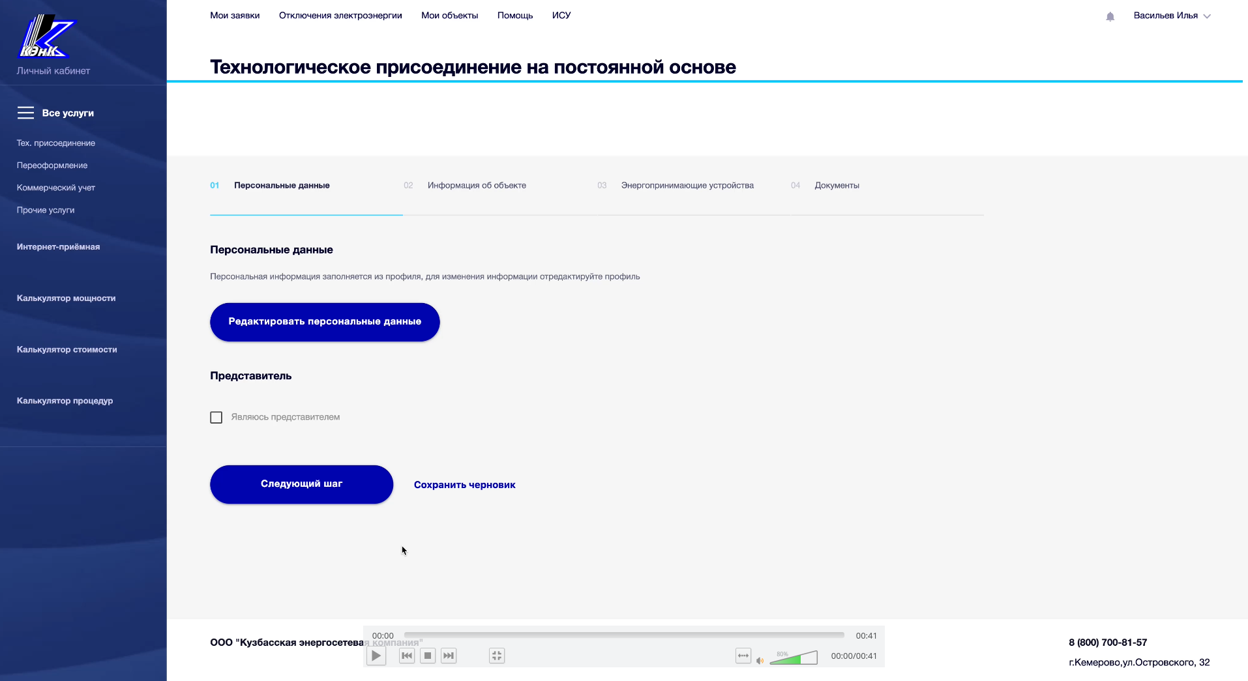Screen dimensions: 1248x681
Task: Open 'Мои объекты' section
Action: tap(450, 16)
